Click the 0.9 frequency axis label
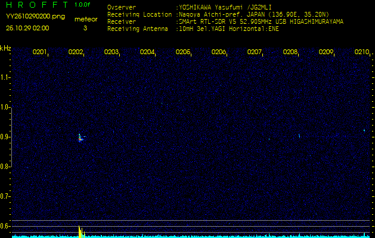The width and height of the screenshot is (375, 238). pyautogui.click(x=5, y=137)
